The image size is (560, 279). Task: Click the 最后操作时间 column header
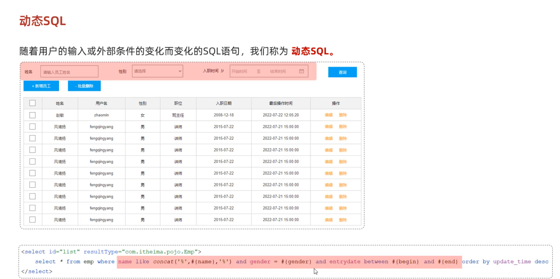(x=281, y=103)
